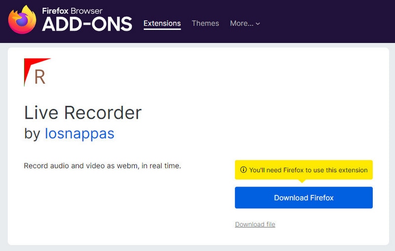The width and height of the screenshot is (395, 251).
Task: Expand the More... dropdown menu
Action: click(245, 23)
